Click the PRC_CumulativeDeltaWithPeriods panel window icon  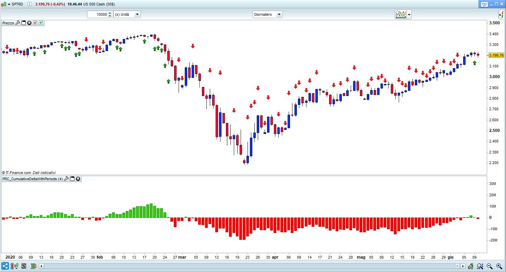(72, 179)
